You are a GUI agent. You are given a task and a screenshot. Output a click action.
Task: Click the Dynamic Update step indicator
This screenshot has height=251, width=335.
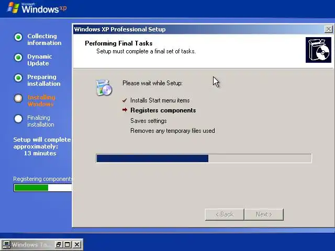(x=18, y=58)
